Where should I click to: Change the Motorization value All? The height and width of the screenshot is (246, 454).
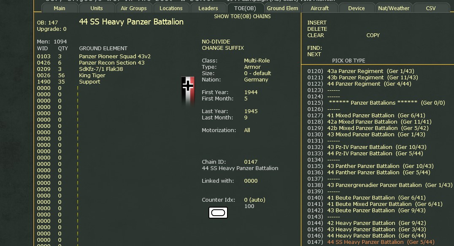click(247, 130)
